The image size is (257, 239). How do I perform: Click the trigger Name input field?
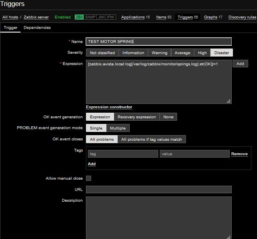point(159,41)
